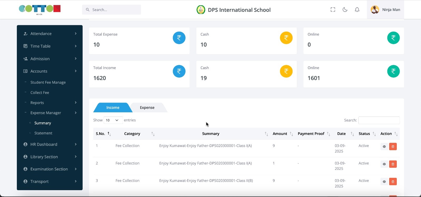This screenshot has height=197, width=421.
Task: Switch to the Expense tab
Action: (x=147, y=108)
